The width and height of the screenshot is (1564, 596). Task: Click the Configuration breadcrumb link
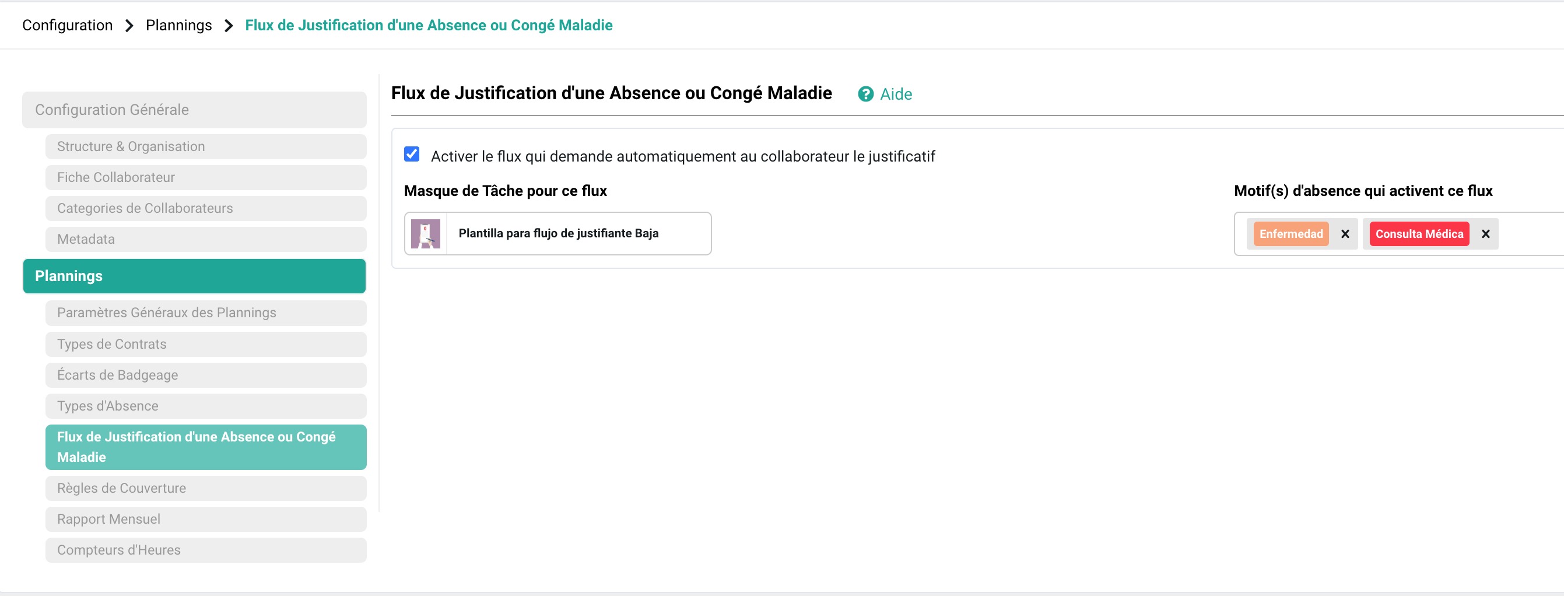[68, 26]
